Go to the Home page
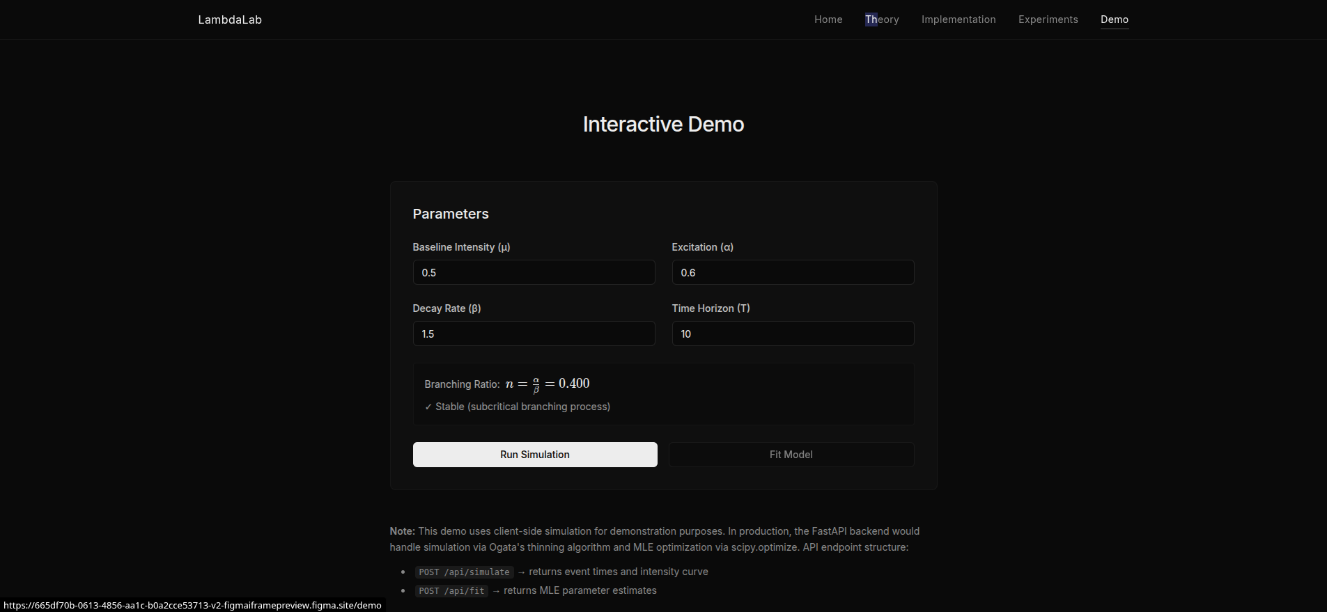Screen dimensions: 1327x612 [828, 19]
